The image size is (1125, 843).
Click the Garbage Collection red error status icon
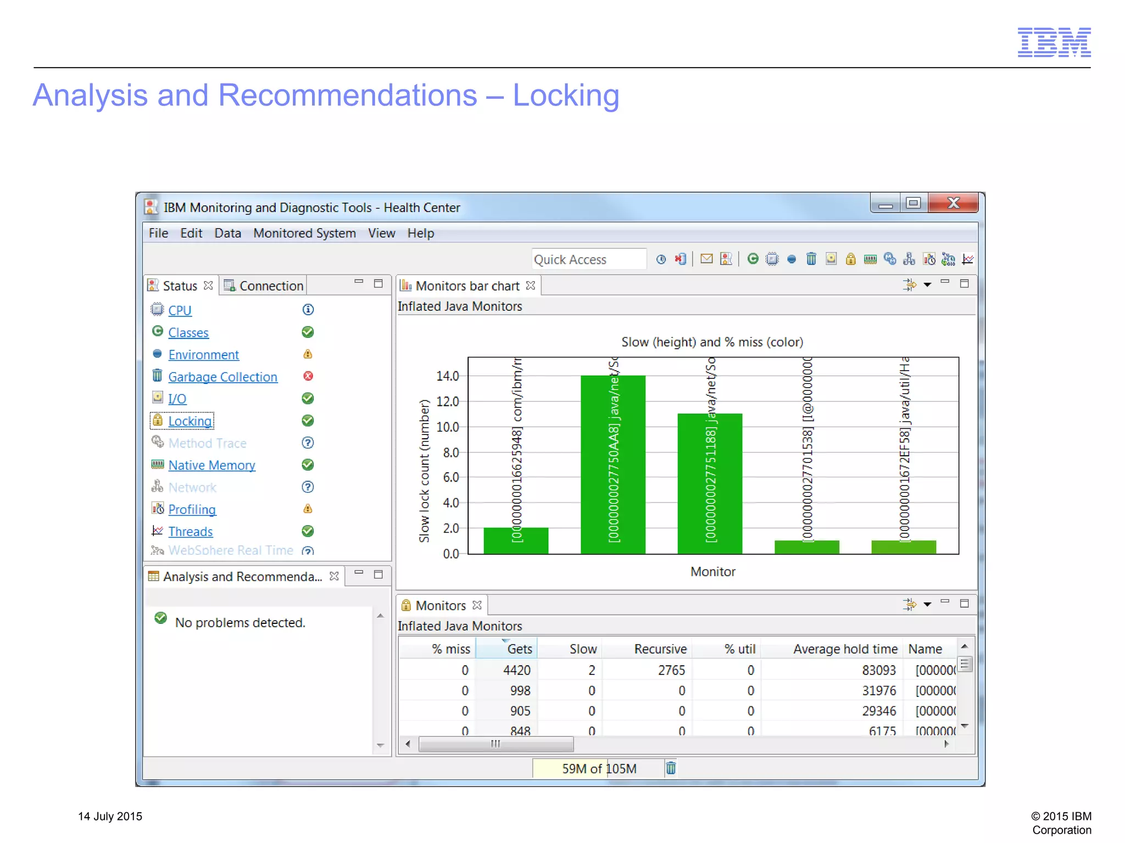(308, 376)
